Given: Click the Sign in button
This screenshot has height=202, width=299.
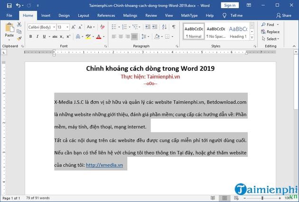Looking at the screenshot, I should point(230,5).
